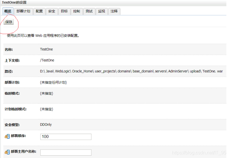This screenshot has height=158, width=229.
Task: Click the 部署主用户名称 label text
Action: [x=23, y=152]
